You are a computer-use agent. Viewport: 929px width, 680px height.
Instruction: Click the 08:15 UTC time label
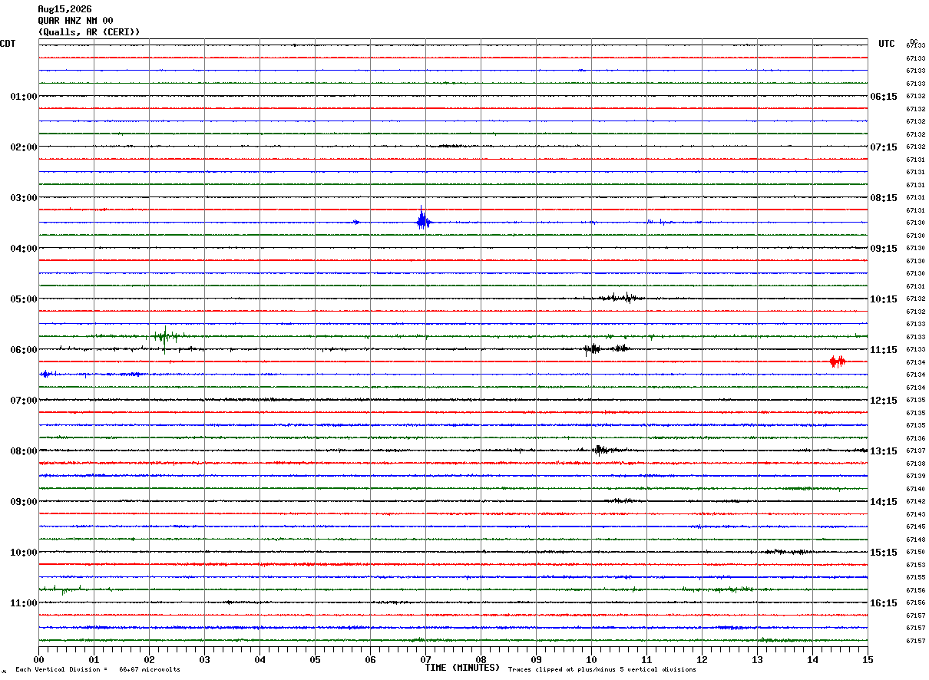883,198
